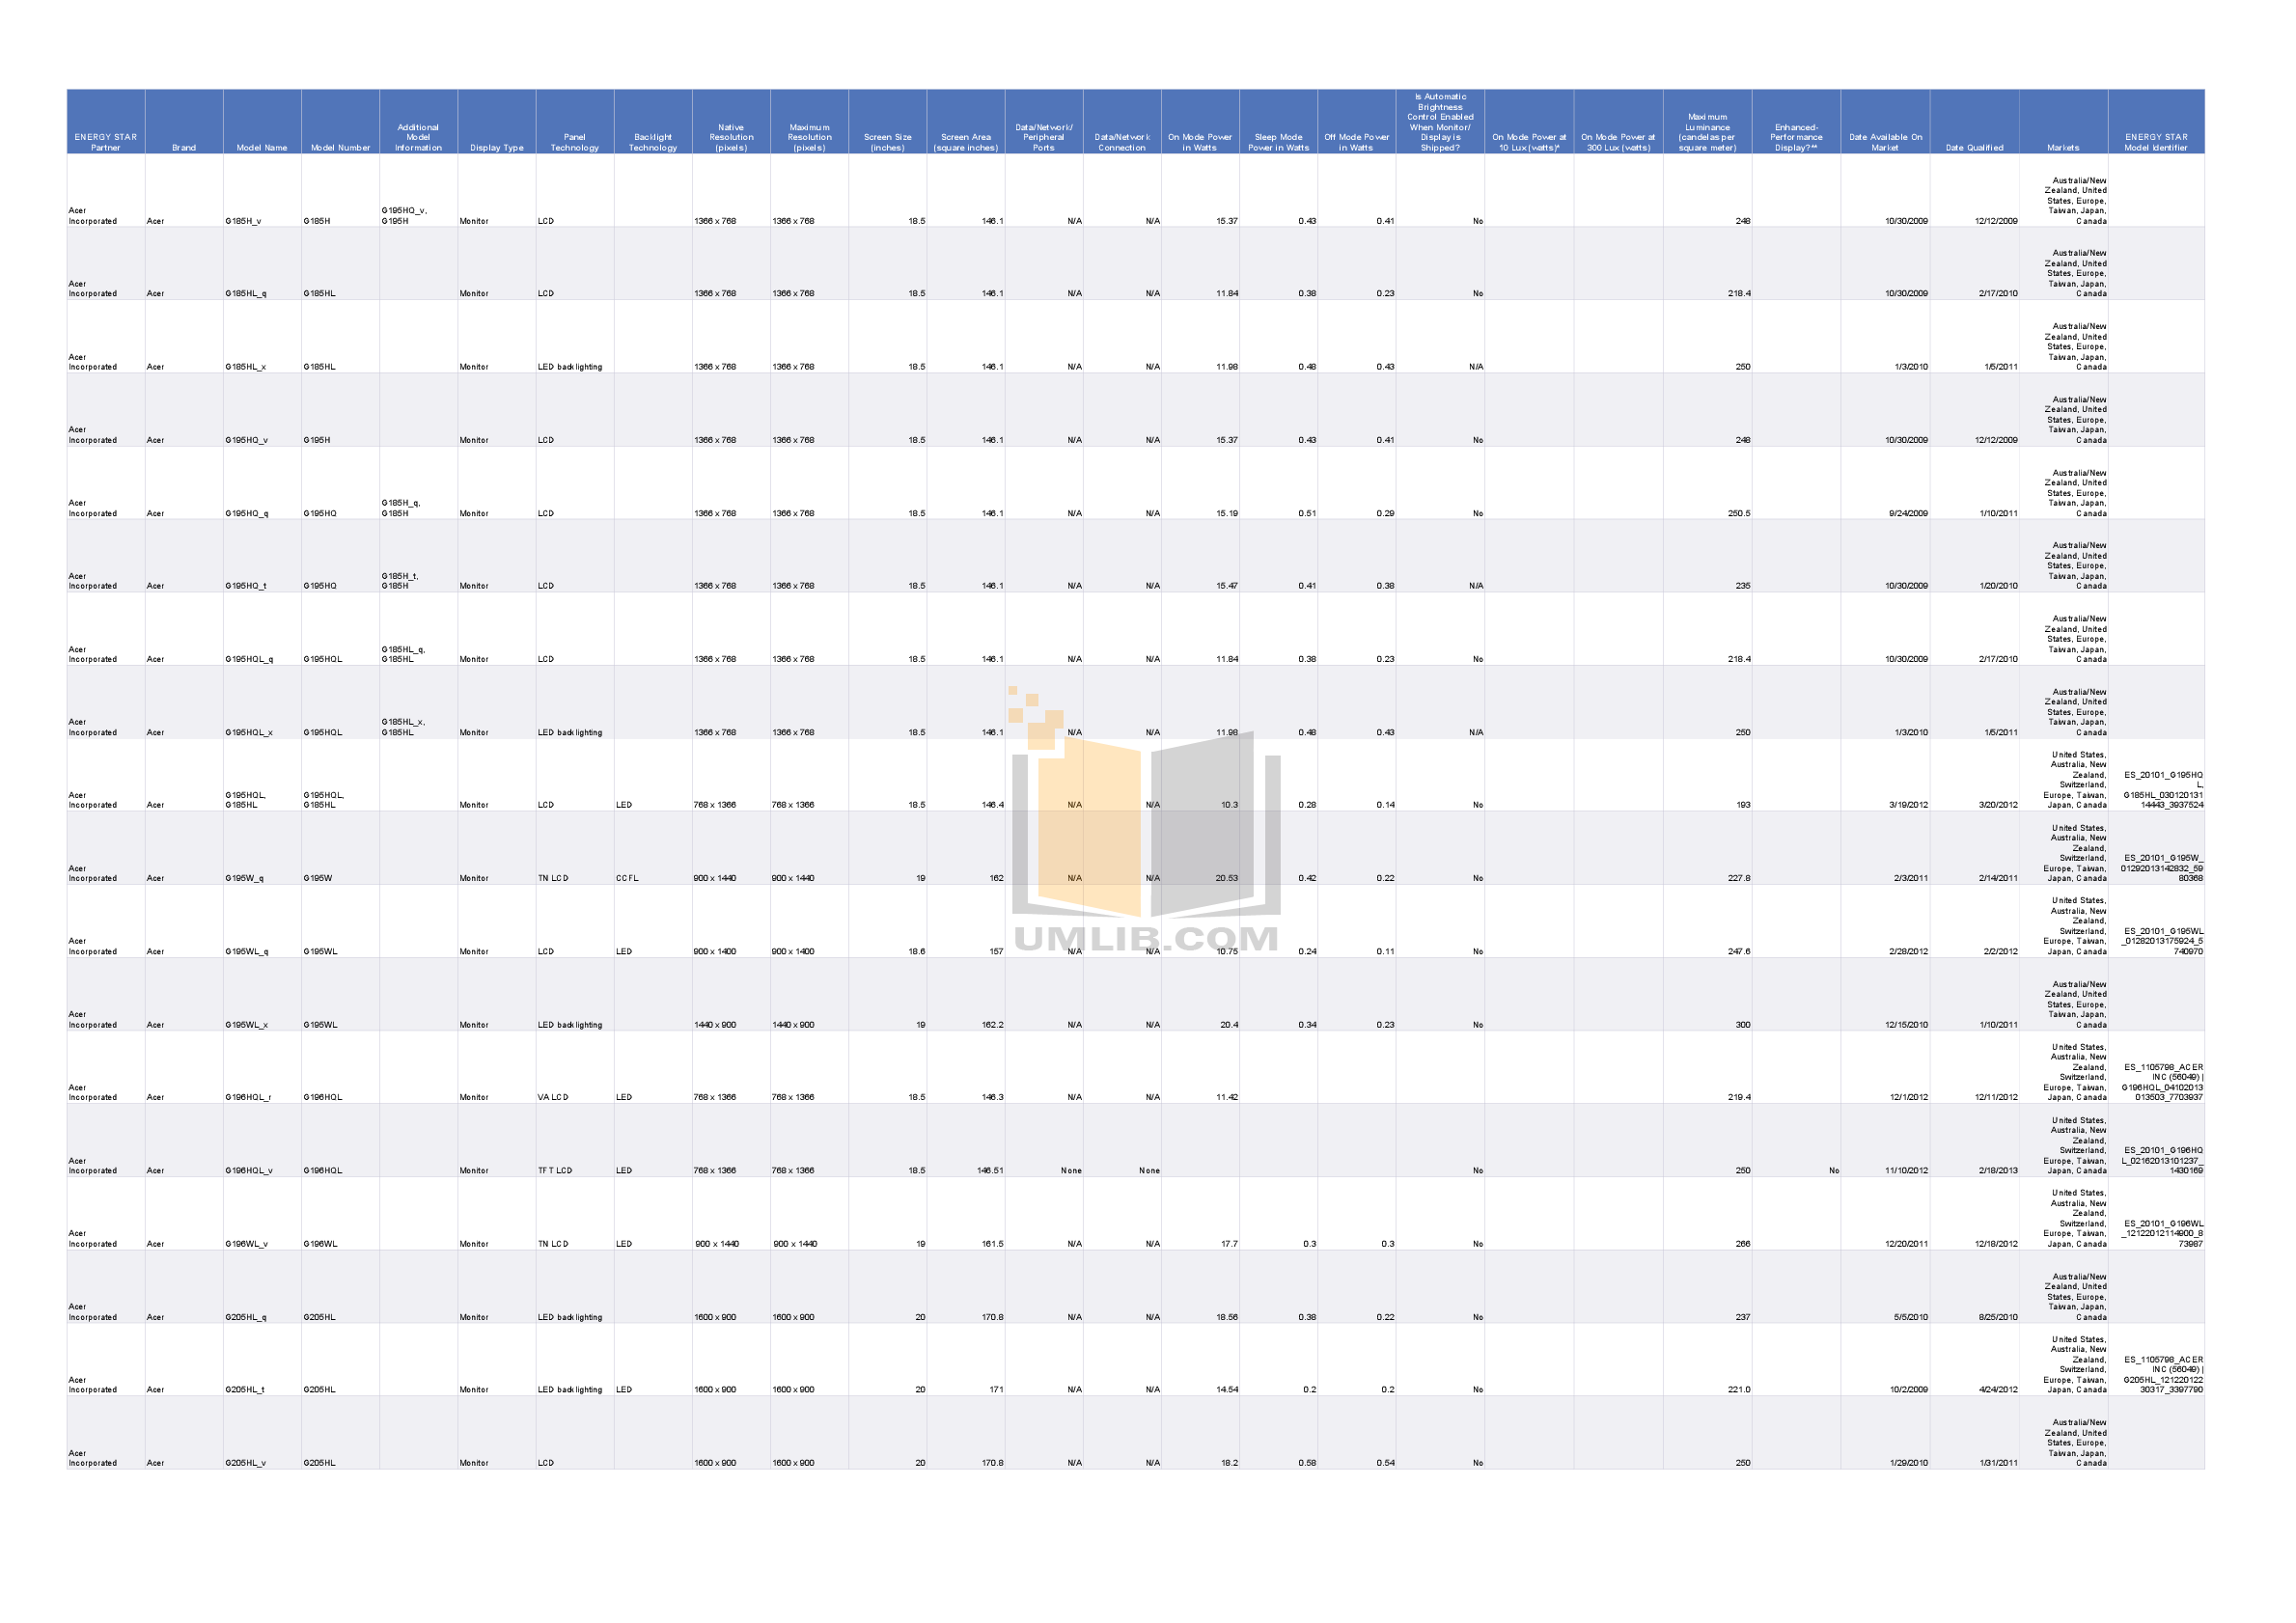Select 'On Mode Power at 10 Lux' header
This screenshot has width=2296, height=1623.
click(1529, 142)
